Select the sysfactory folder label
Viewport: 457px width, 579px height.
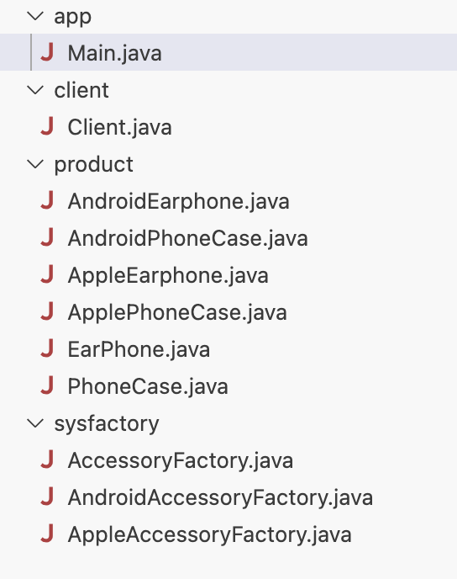click(107, 423)
